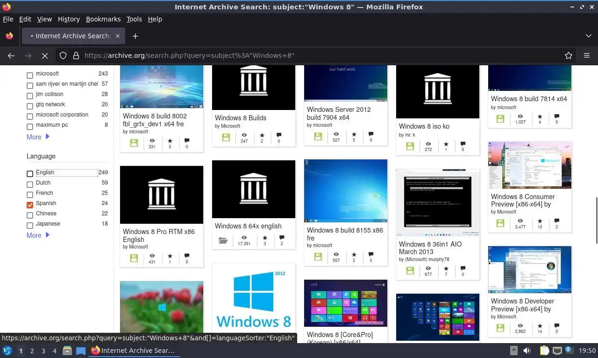Check the microsoft creator filter
598x358 pixels.
point(30,75)
